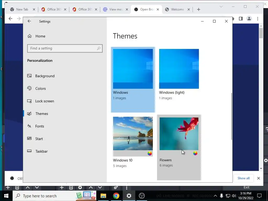Go back using the Settings back arrow
Viewport: 268px width, 201px height.
point(29,21)
